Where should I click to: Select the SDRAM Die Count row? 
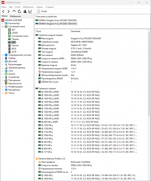(x=86, y=82)
